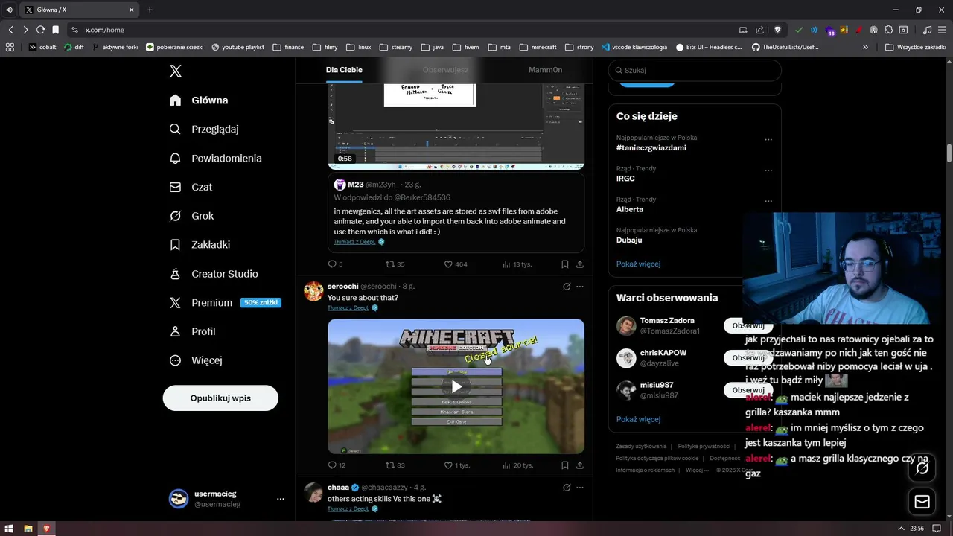
Task: Click Opublikuj wpis button
Action: point(220,398)
